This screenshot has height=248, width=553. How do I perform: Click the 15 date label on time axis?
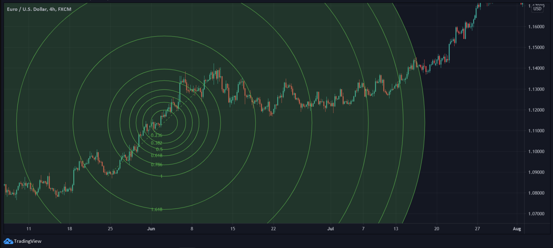233,229
